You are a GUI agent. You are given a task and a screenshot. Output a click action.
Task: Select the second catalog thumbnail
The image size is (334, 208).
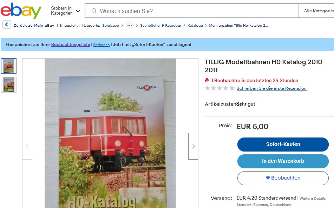click(9, 85)
